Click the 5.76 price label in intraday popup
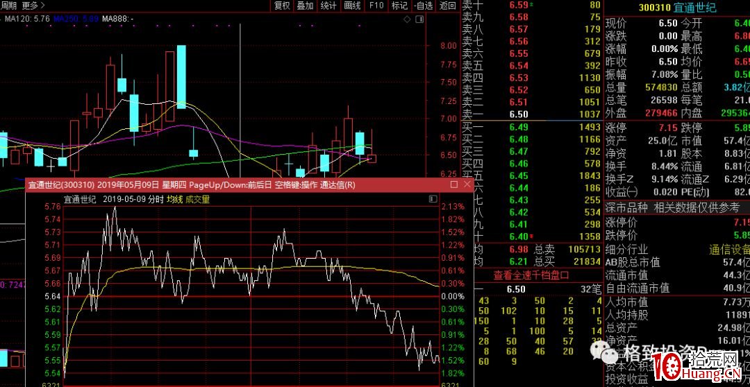The width and height of the screenshot is (750, 387). (53, 207)
